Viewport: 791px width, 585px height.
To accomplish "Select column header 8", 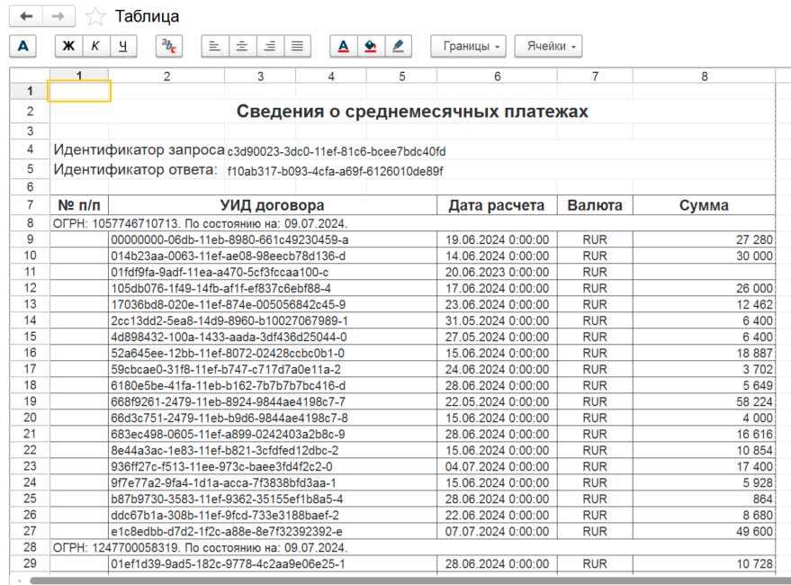I will pos(705,76).
